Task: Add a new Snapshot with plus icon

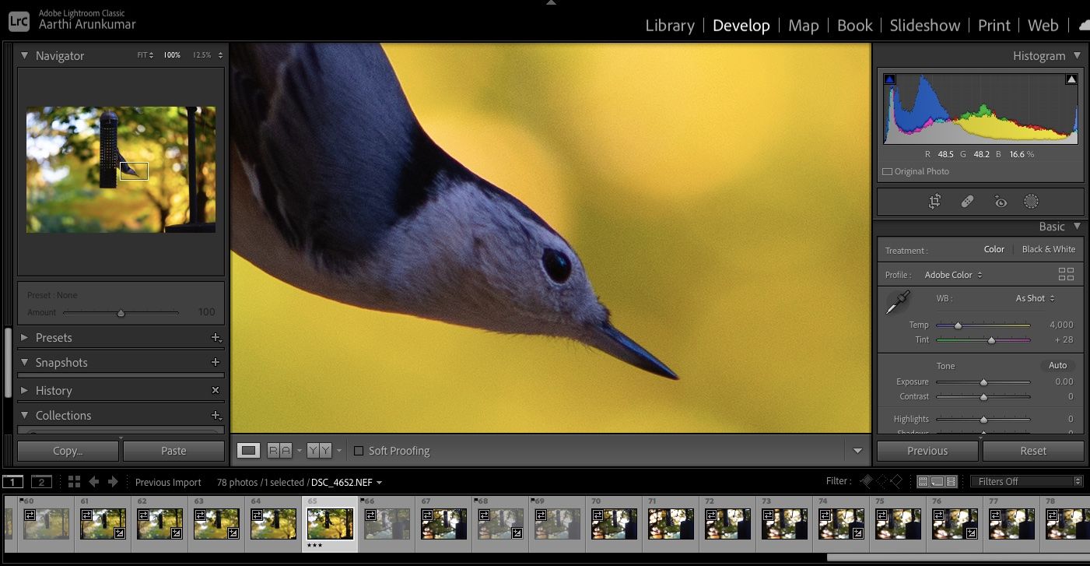Action: click(x=216, y=363)
